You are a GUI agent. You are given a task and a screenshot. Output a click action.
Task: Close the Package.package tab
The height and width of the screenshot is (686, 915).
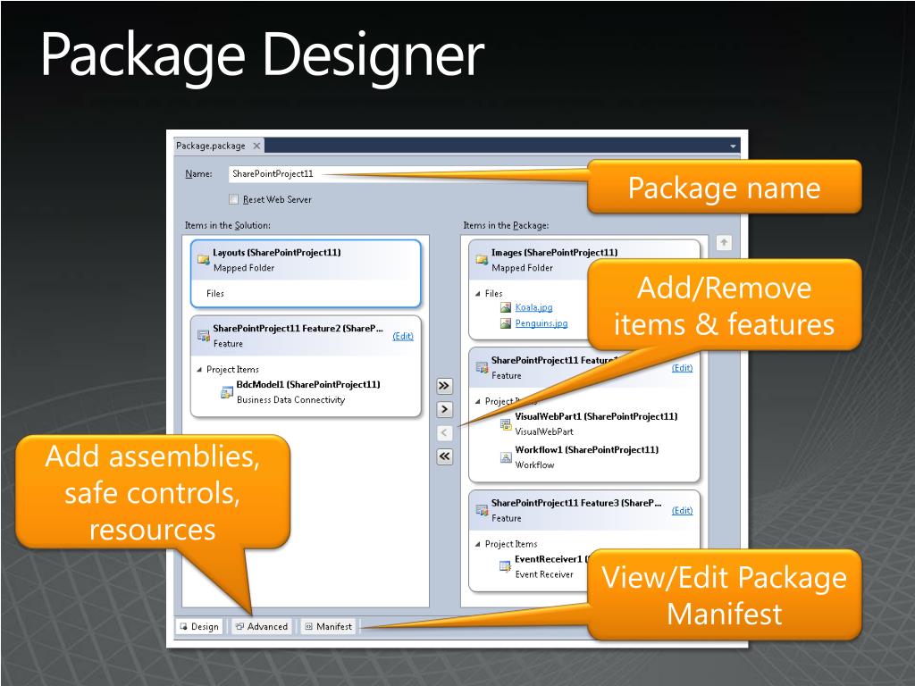point(256,146)
